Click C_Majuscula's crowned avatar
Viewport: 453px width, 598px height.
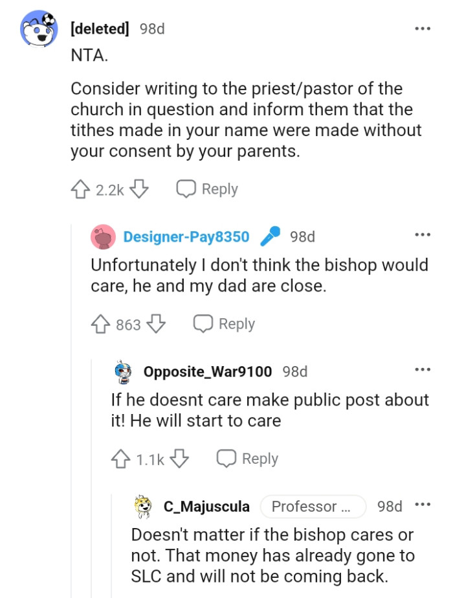pos(144,507)
